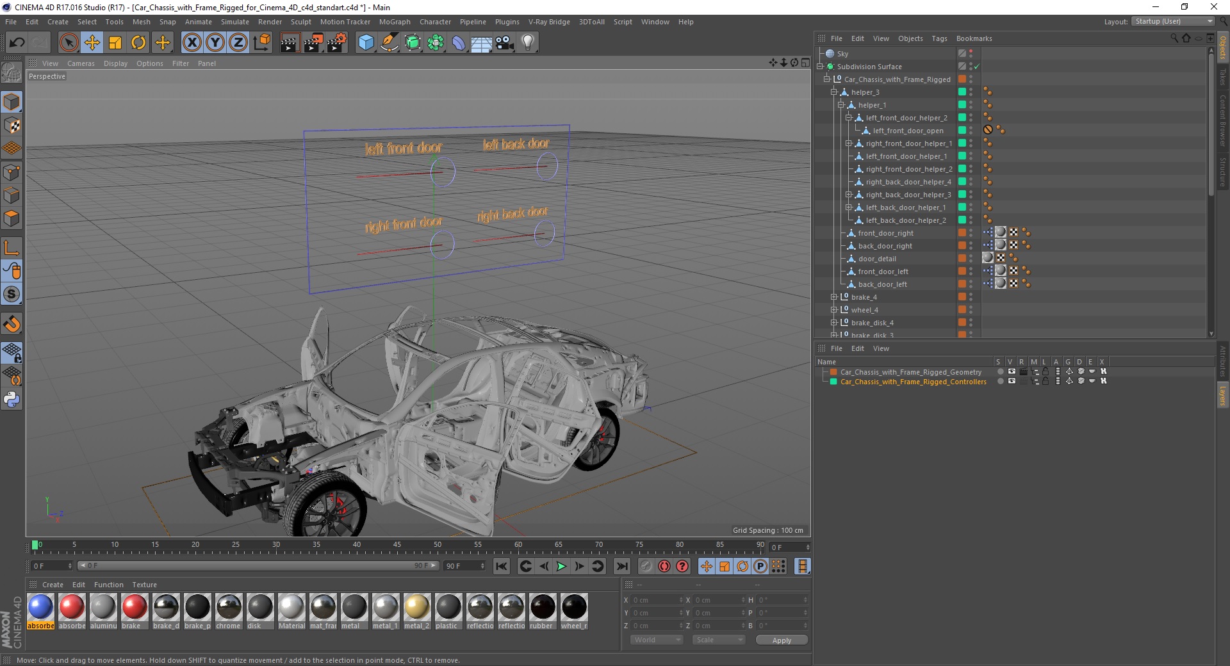Open Object Manager Tags menu
Screen dimensions: 1230x666
click(x=939, y=38)
